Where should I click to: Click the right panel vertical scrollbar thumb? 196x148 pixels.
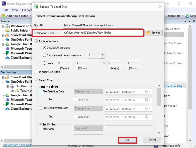click(190, 69)
